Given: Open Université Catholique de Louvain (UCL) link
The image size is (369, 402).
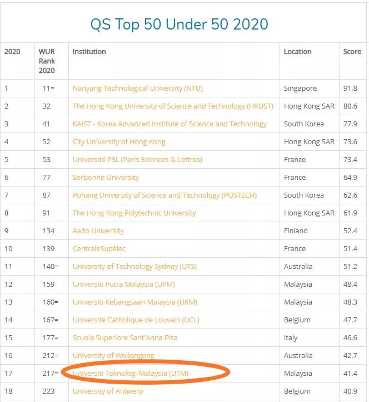Looking at the screenshot, I should tap(136, 320).
